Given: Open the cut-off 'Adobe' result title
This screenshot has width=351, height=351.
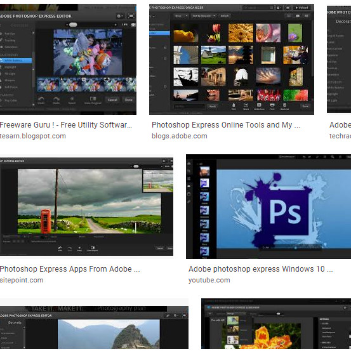Looking at the screenshot, I should pos(340,125).
